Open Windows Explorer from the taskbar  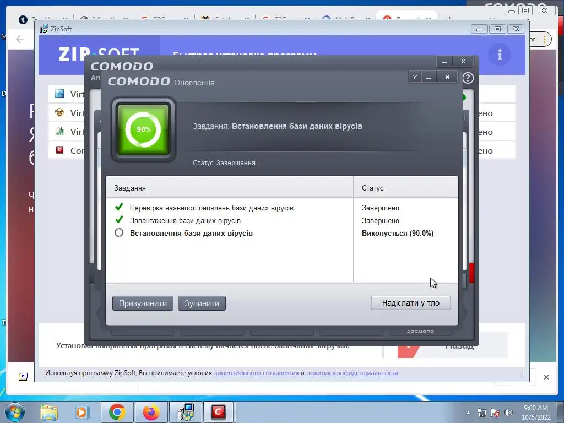coord(49,413)
